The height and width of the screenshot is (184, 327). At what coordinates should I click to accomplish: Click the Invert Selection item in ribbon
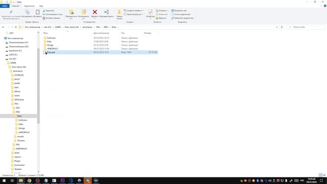coord(182,18)
